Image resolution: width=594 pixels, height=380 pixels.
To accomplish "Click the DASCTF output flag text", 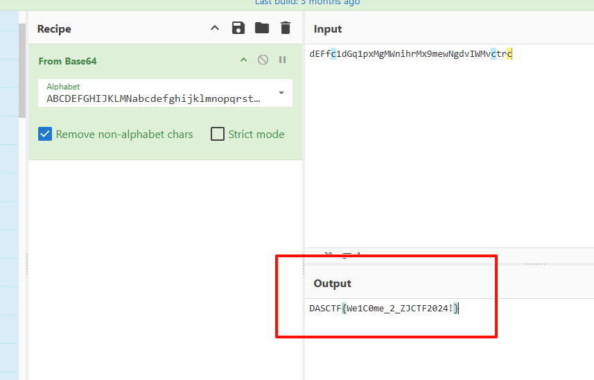I will 384,309.
